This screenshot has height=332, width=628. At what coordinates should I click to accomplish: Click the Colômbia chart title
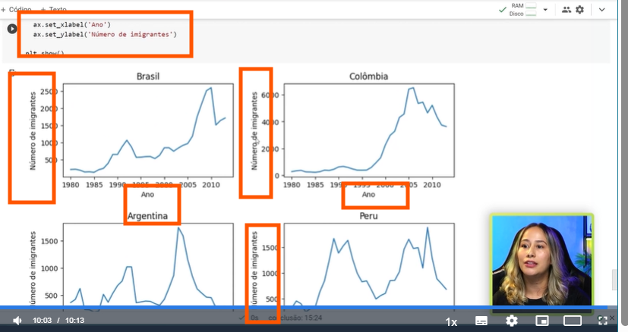(x=368, y=77)
